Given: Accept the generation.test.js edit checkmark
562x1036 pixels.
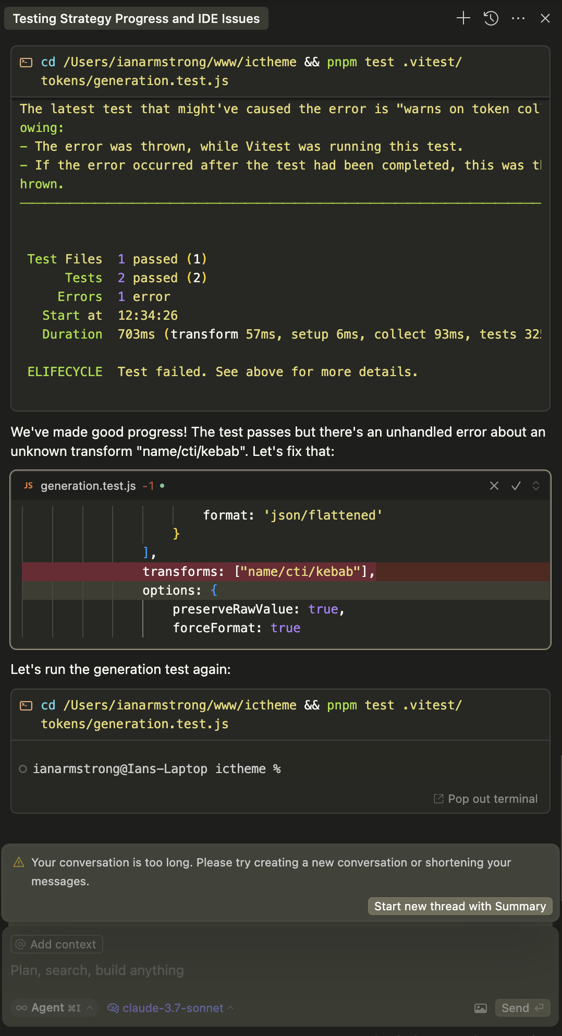Looking at the screenshot, I should tap(516, 486).
